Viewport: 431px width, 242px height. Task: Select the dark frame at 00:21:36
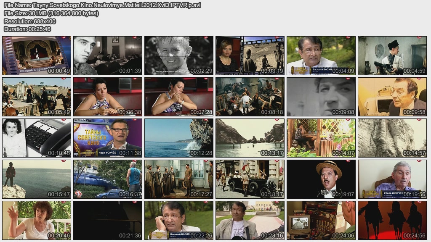108,220
